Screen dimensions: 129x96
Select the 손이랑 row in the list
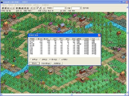click(x=64, y=46)
